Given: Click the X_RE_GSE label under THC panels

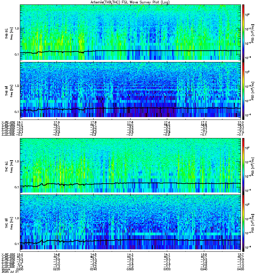Looking at the screenshot, I should pyautogui.click(x=8, y=254).
